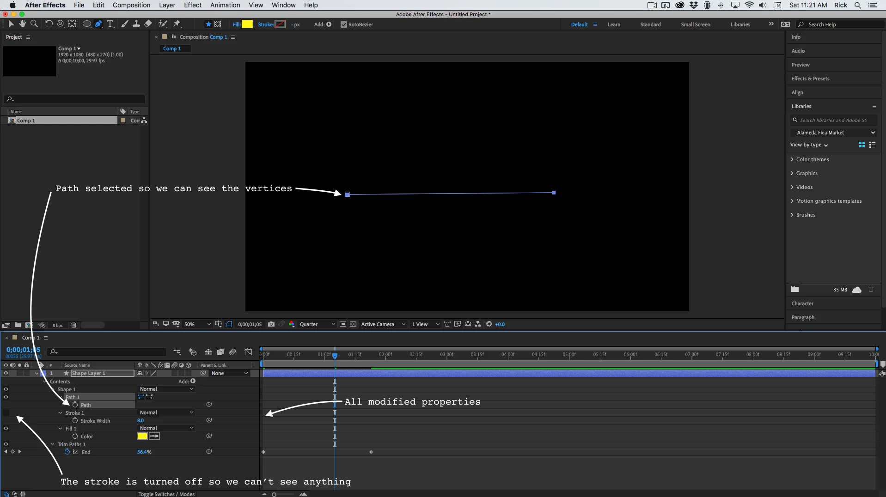The width and height of the screenshot is (886, 497).
Task: Select the Eraser tool
Action: (x=148, y=24)
